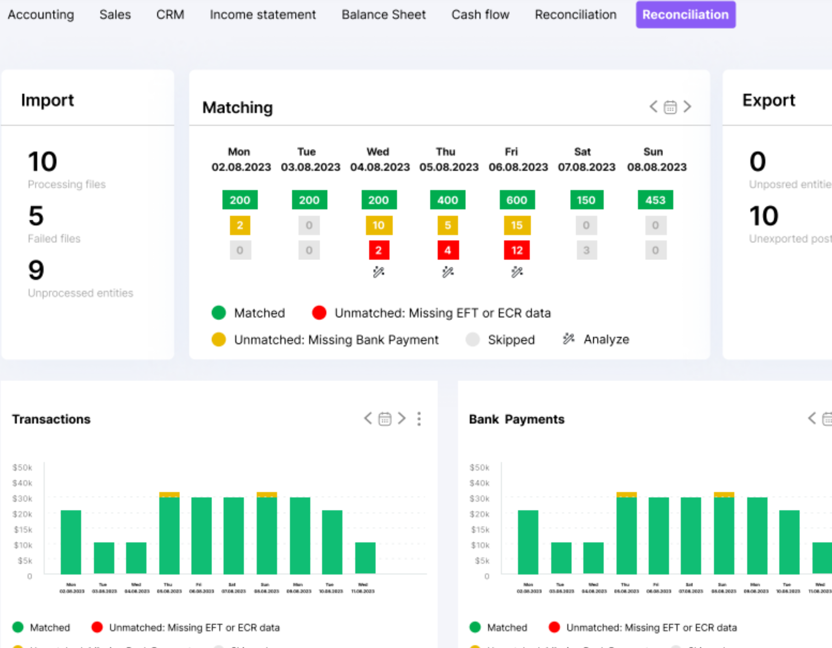The image size is (832, 648).
Task: Toggle Matched legend in Transactions chart
Action: coord(42,627)
